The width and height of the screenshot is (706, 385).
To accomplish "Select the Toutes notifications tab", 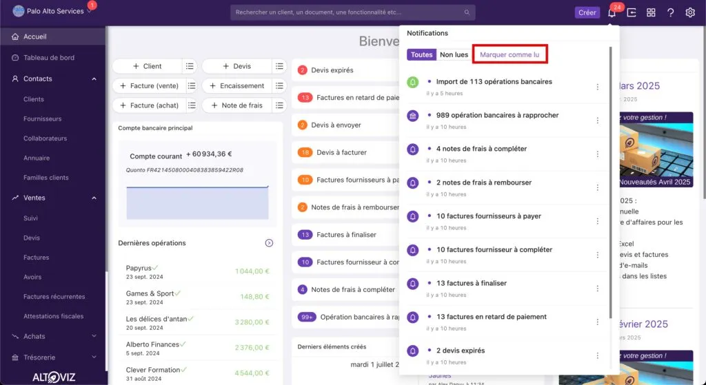I will 421,54.
